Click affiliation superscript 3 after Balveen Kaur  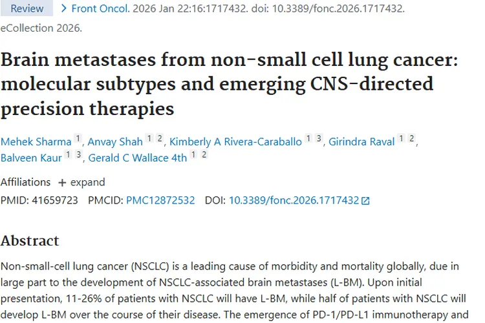(x=78, y=154)
